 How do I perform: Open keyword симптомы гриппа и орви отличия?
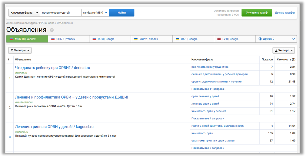[213, 141]
